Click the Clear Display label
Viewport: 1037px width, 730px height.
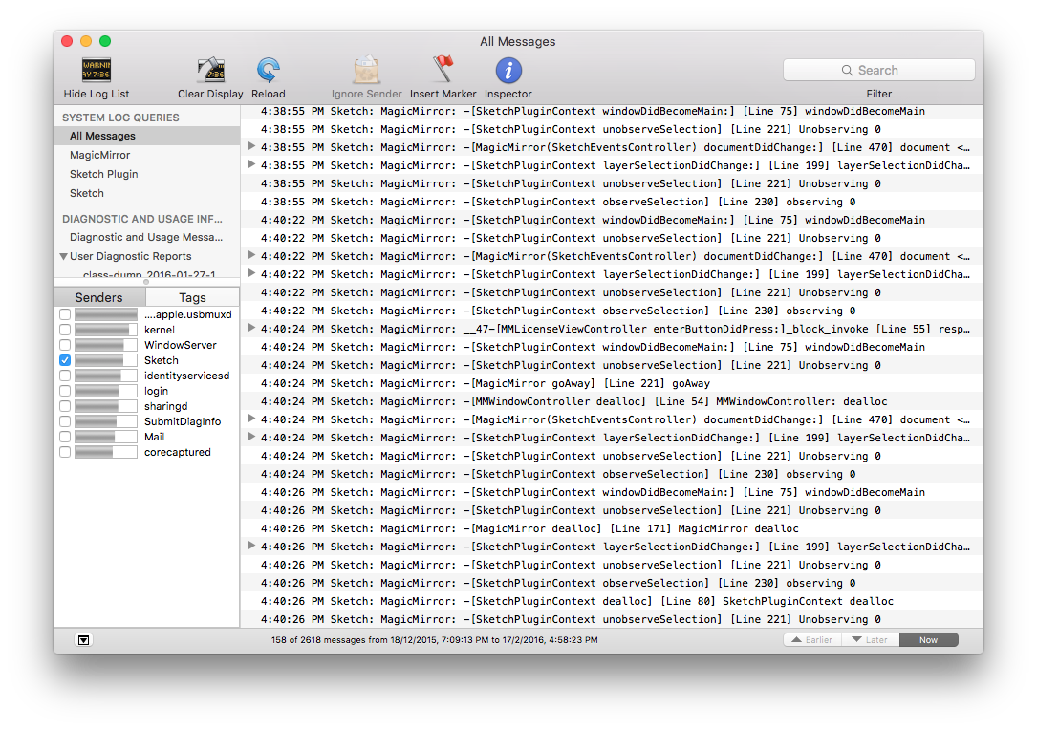(x=210, y=94)
